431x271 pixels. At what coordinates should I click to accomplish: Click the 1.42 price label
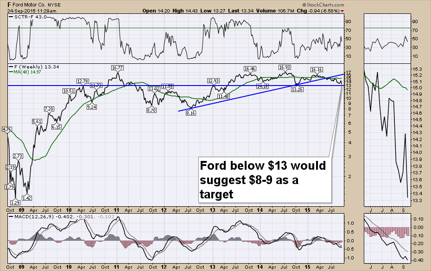(x=27, y=198)
